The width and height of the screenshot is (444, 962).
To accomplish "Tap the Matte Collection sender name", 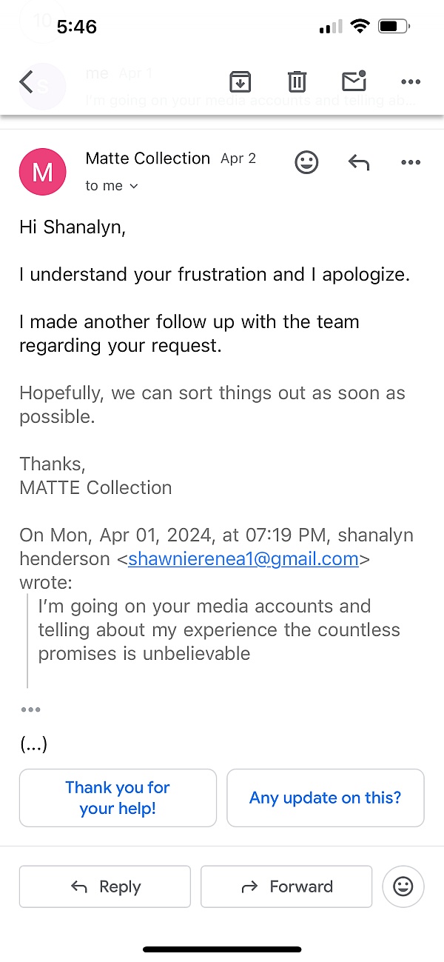I will click(148, 158).
